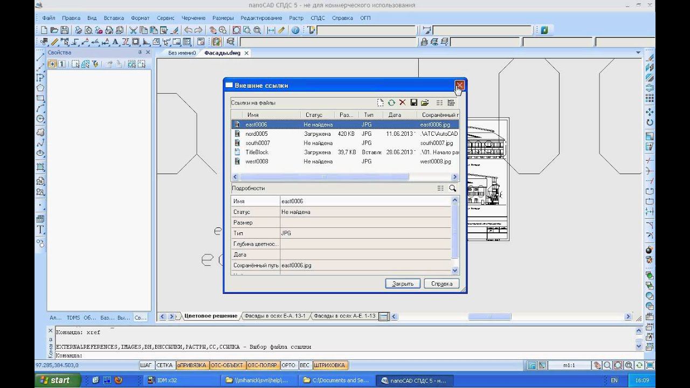Open the m1:1 scale dropdown
The height and width of the screenshot is (388, 690).
point(569,365)
